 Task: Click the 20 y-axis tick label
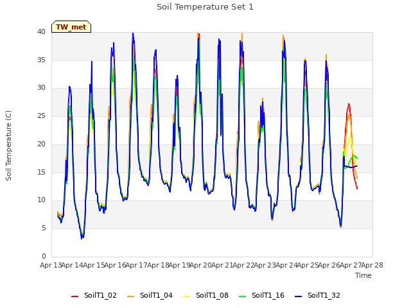pyautogui.click(x=41, y=144)
